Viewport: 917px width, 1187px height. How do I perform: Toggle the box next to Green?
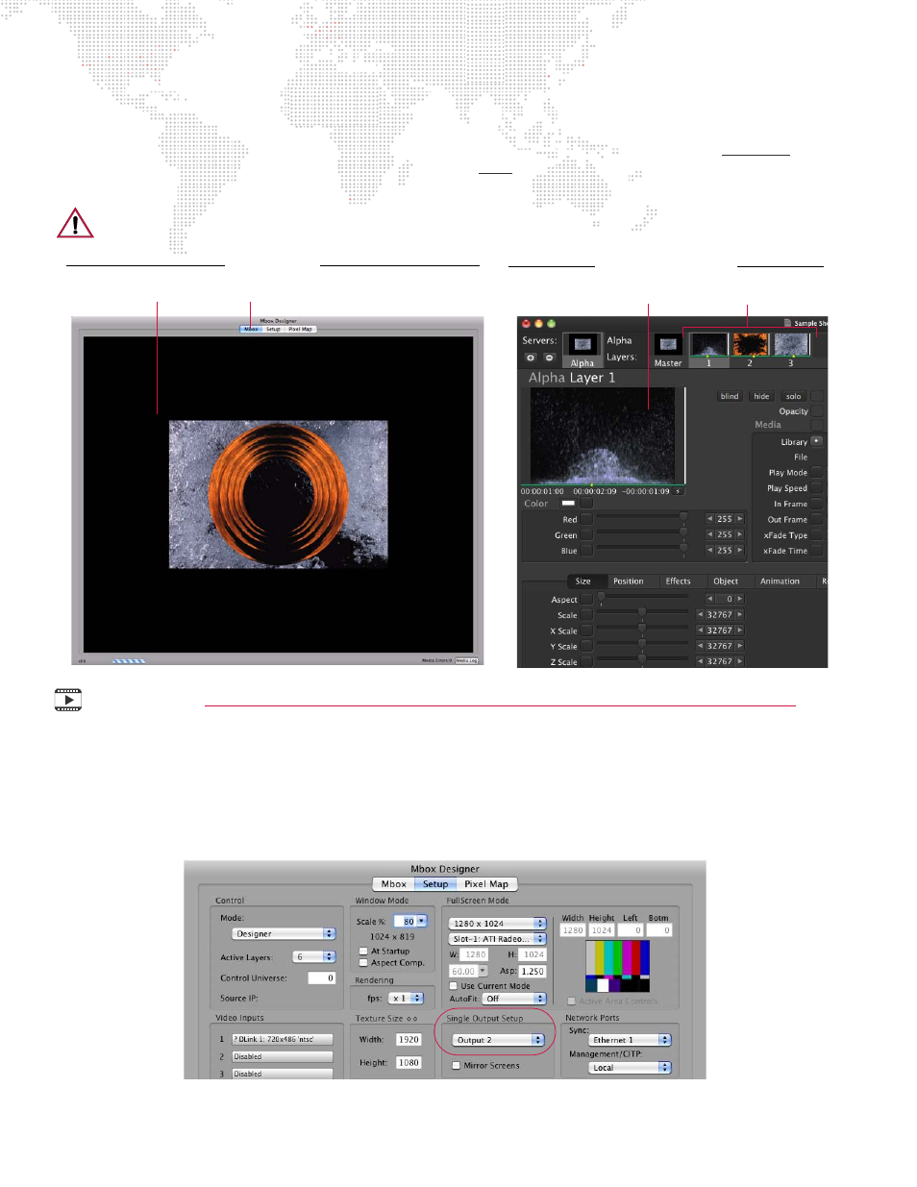[x=587, y=535]
